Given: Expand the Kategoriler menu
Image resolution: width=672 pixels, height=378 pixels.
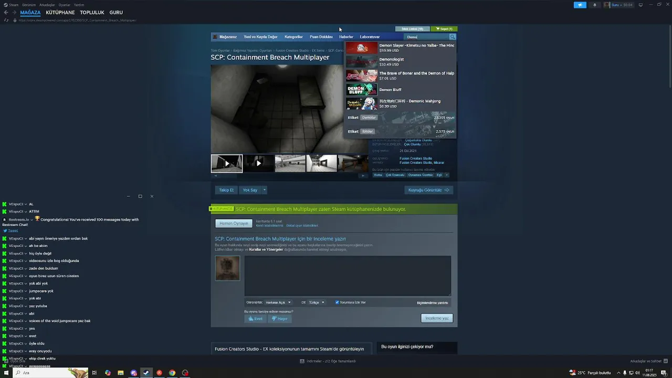Looking at the screenshot, I should point(293,37).
